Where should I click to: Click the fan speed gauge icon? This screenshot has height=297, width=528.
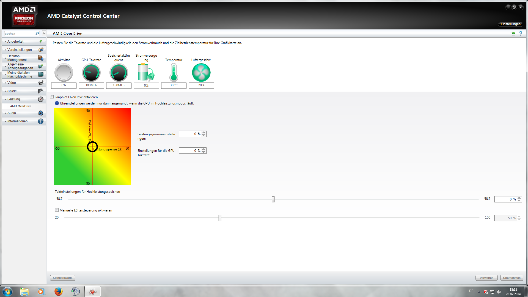pos(201,73)
